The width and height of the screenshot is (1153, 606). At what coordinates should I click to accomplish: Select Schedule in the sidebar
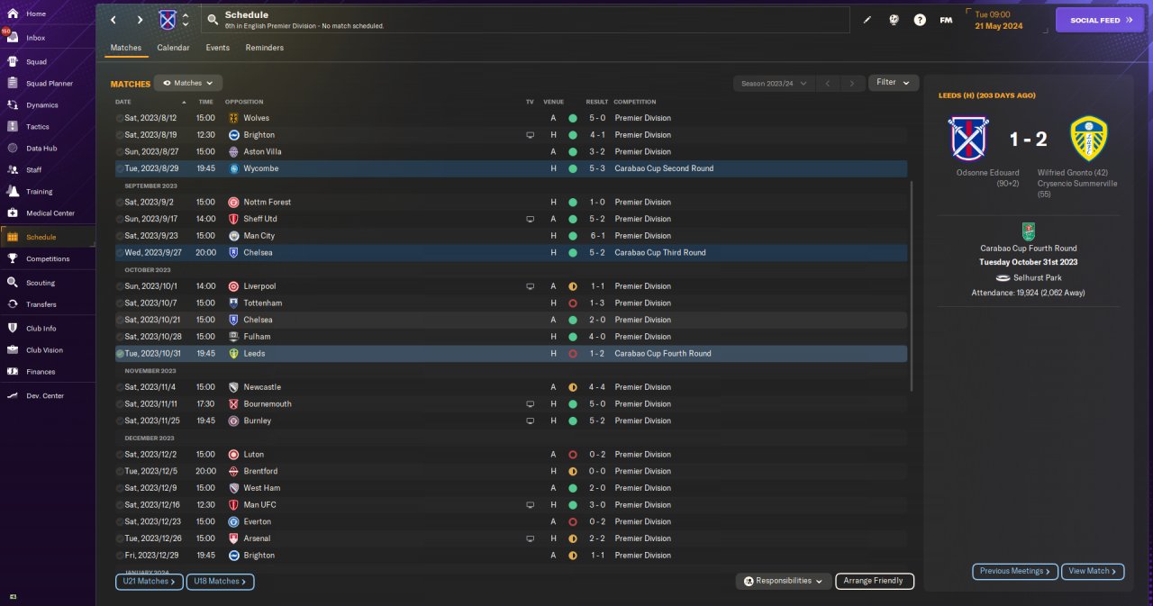pos(47,237)
